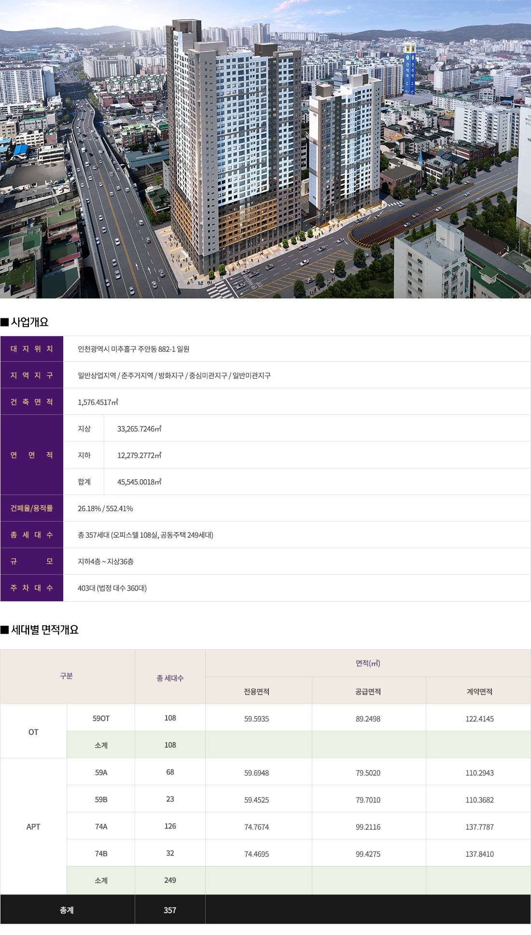Screen dimensions: 531x935
Task: Click the black square bullet beside 사업개요
Action: pos(5,322)
